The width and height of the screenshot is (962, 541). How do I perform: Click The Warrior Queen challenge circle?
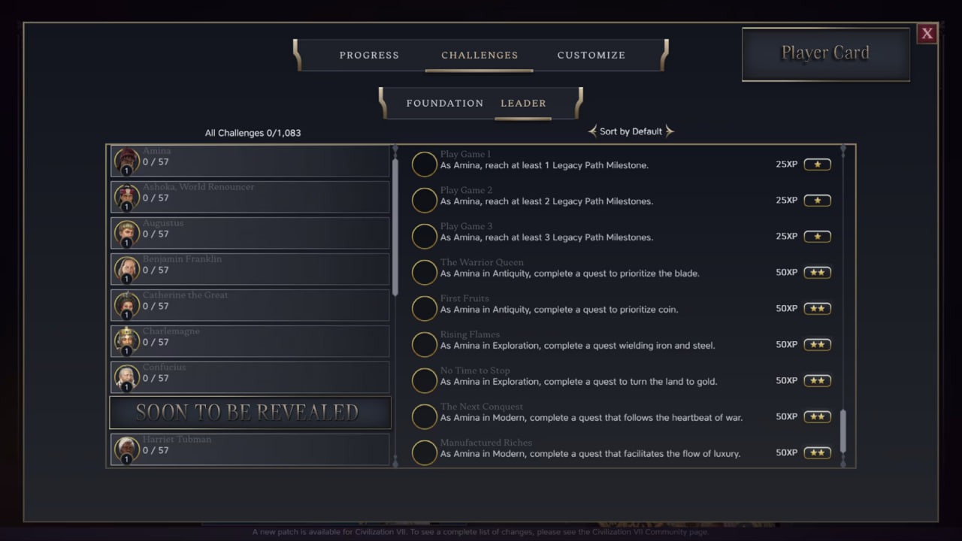click(425, 273)
